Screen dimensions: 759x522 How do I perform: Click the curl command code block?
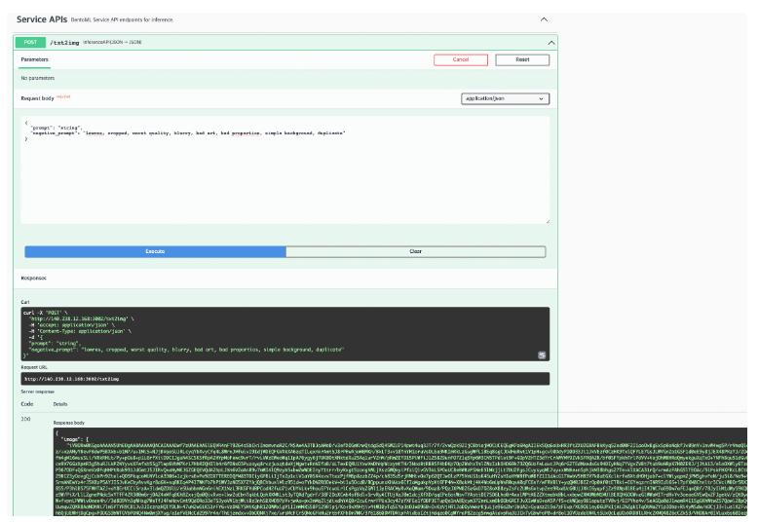[285, 334]
